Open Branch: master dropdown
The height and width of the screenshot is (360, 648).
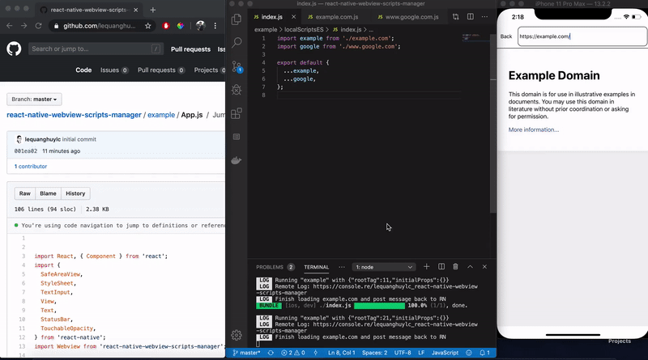[x=34, y=99]
